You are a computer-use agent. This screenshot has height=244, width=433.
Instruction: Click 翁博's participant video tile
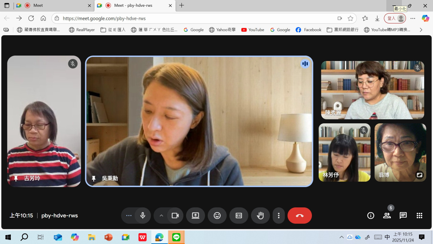click(400, 152)
